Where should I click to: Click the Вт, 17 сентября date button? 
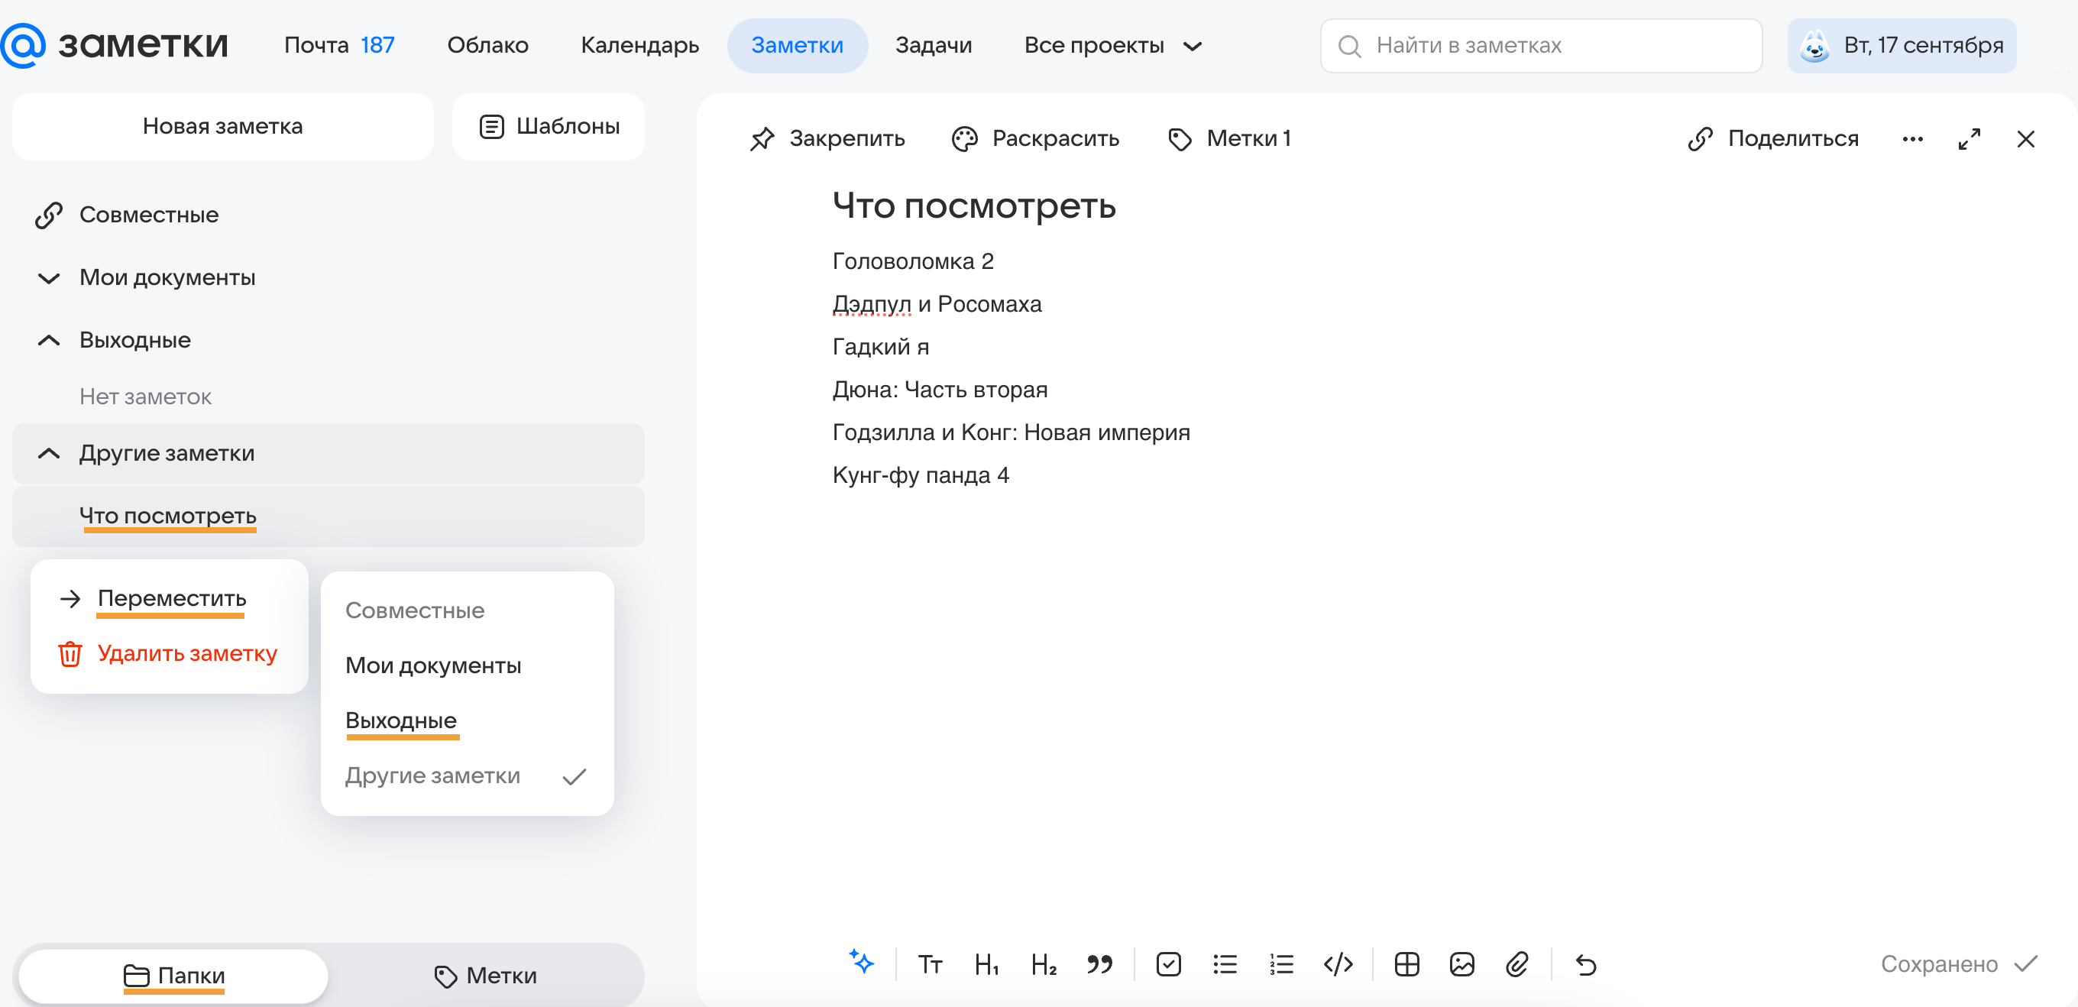pyautogui.click(x=1902, y=46)
